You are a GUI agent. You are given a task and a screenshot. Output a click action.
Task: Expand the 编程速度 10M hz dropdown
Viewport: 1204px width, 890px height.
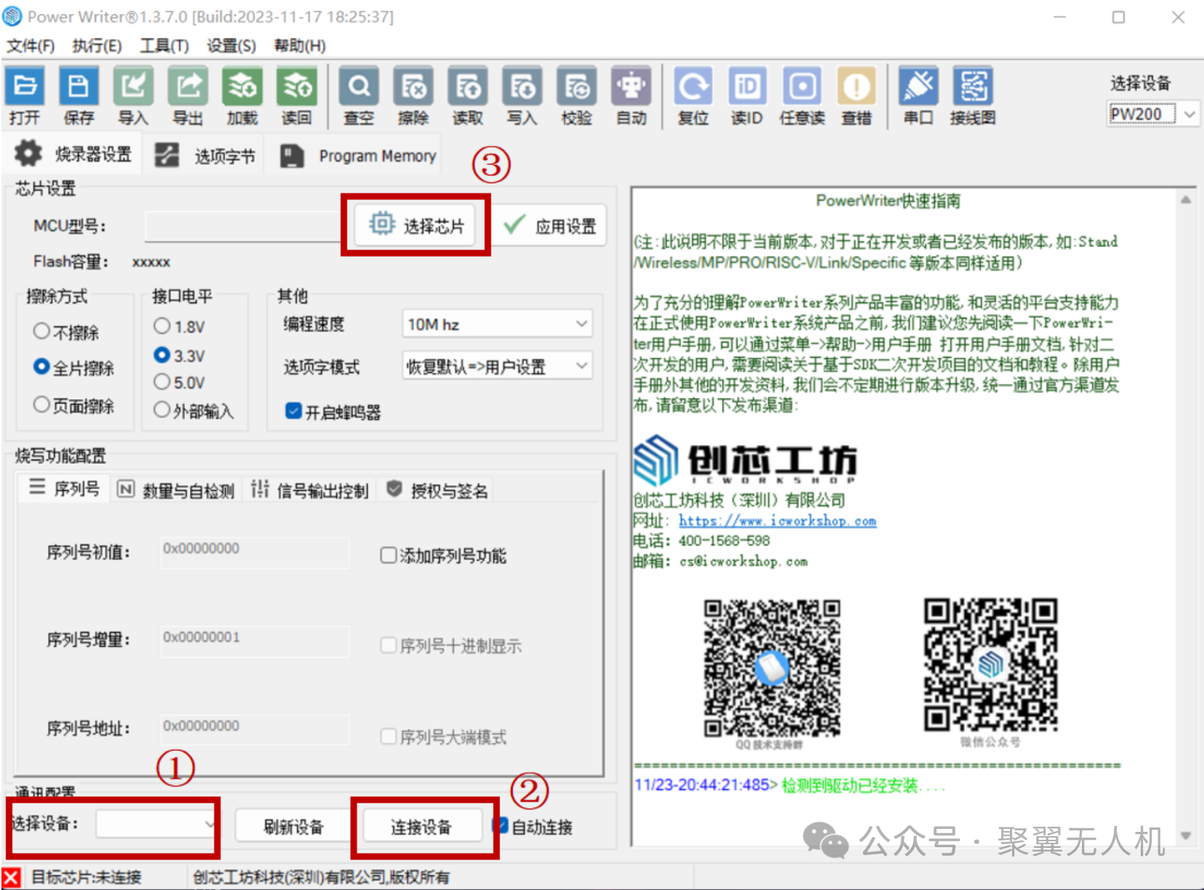click(x=497, y=324)
